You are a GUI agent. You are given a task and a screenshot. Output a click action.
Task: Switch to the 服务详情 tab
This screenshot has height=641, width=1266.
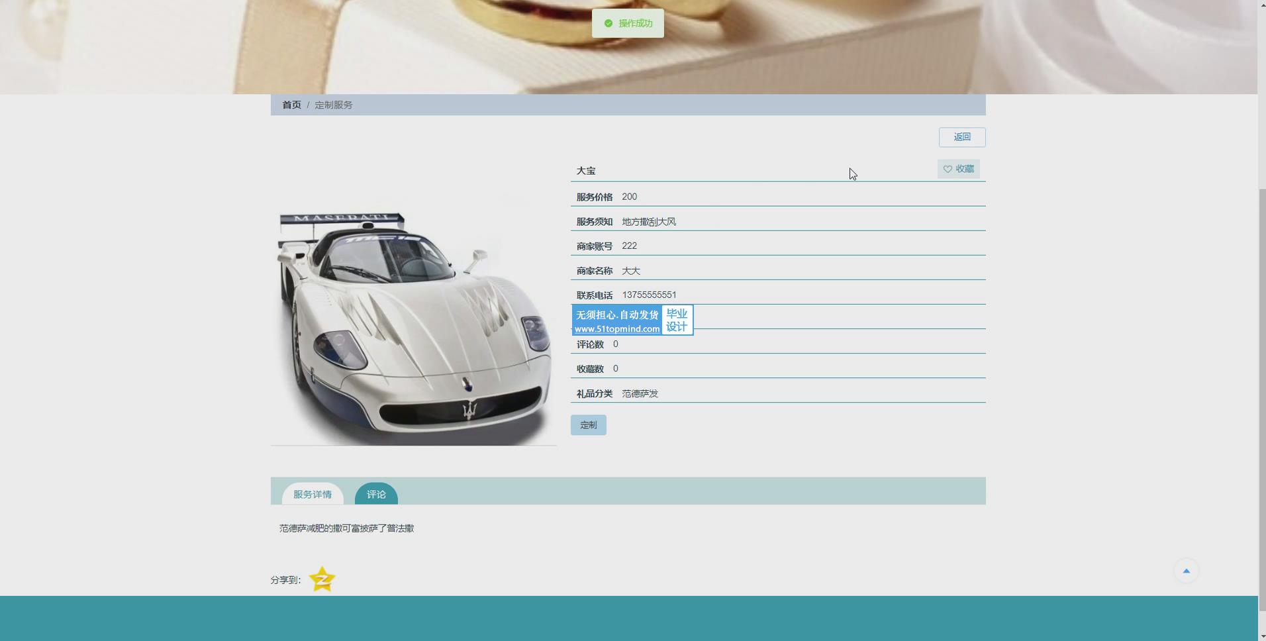[313, 495]
